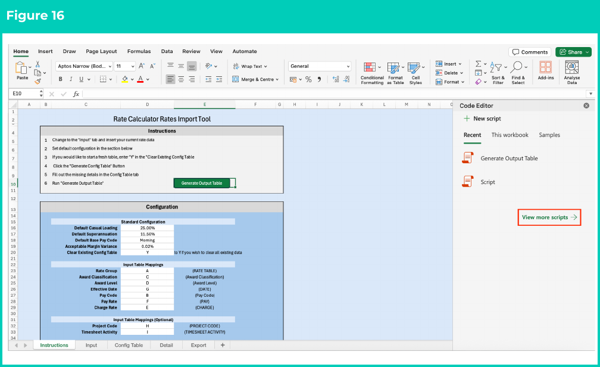
Task: Toggle top vertical alignment
Action: click(x=171, y=66)
